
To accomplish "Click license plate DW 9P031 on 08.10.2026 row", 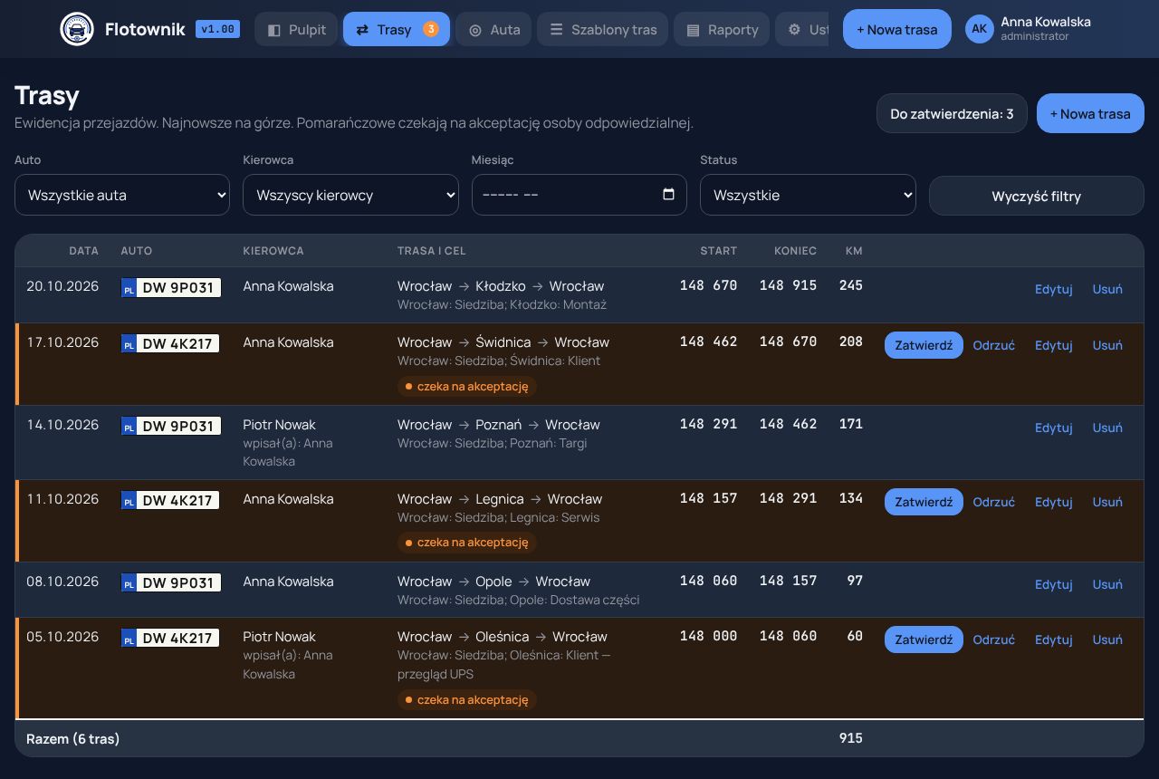I will point(171,583).
